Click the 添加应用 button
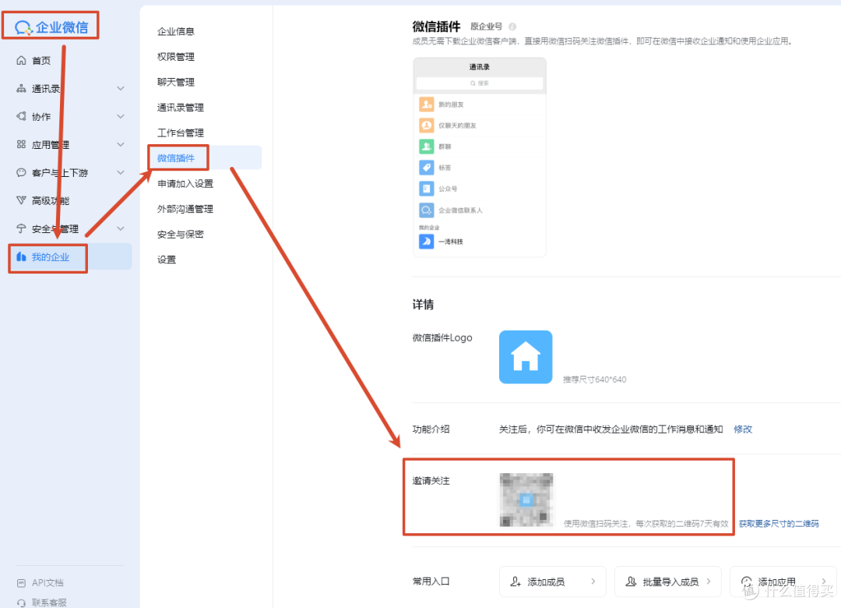Viewport: 841px width, 608px height. (x=783, y=581)
